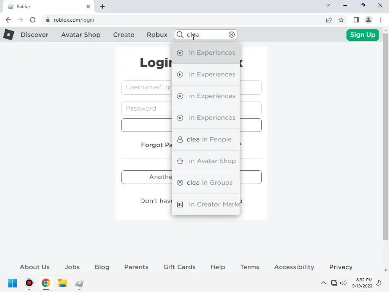Click the green Sign Up button
Image resolution: width=389 pixels, height=292 pixels.
(362, 35)
